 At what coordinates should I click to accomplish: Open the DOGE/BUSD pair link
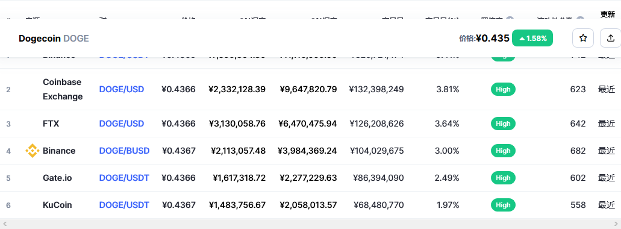tap(124, 151)
